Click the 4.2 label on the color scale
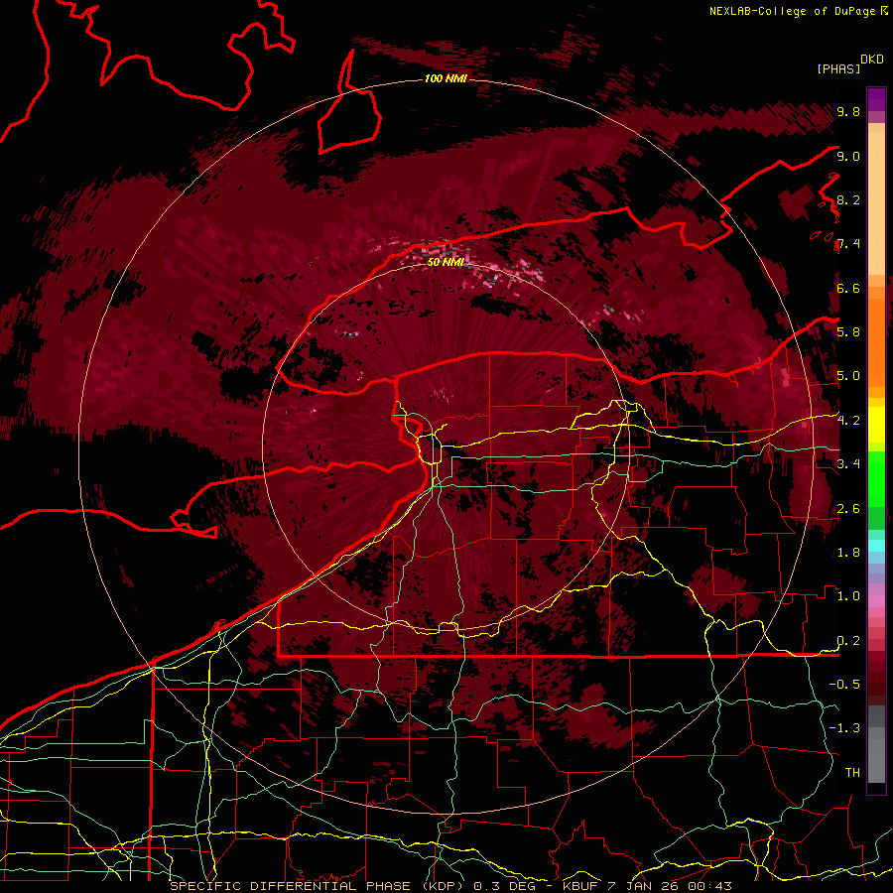The height and width of the screenshot is (893, 893). tap(848, 421)
